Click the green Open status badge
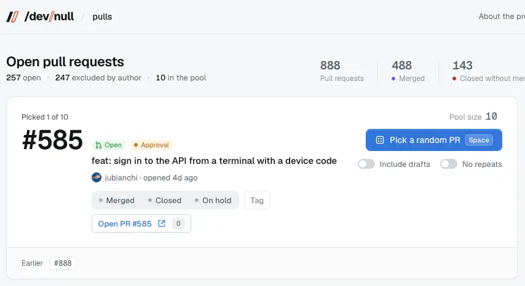 [108, 145]
